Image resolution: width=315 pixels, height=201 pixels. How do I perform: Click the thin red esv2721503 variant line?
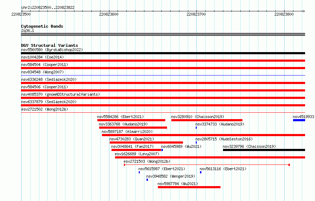(x=207, y=165)
